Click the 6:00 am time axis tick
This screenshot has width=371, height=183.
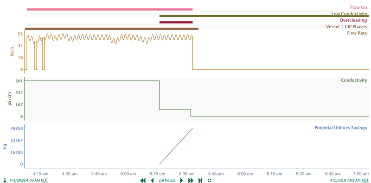point(245,174)
